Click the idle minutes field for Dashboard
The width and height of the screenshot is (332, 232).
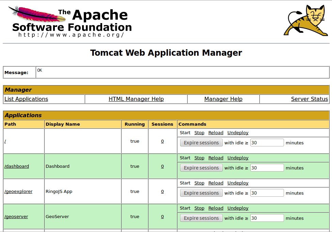click(267, 167)
